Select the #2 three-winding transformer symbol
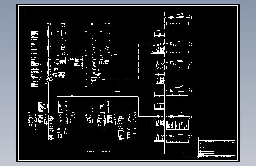The width and height of the screenshot is (256, 166). tap(94, 79)
